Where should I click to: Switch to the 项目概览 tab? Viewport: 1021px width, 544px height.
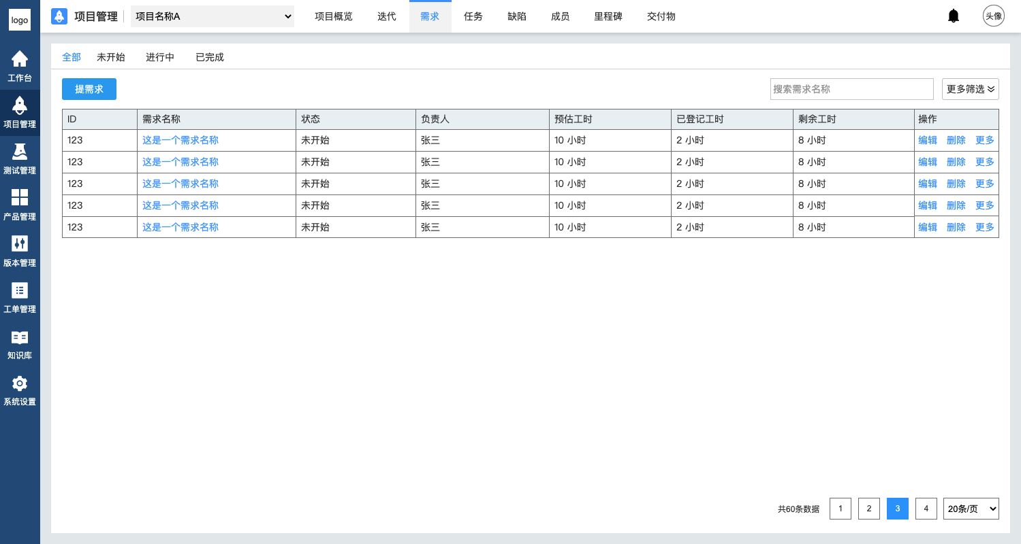[x=334, y=16]
